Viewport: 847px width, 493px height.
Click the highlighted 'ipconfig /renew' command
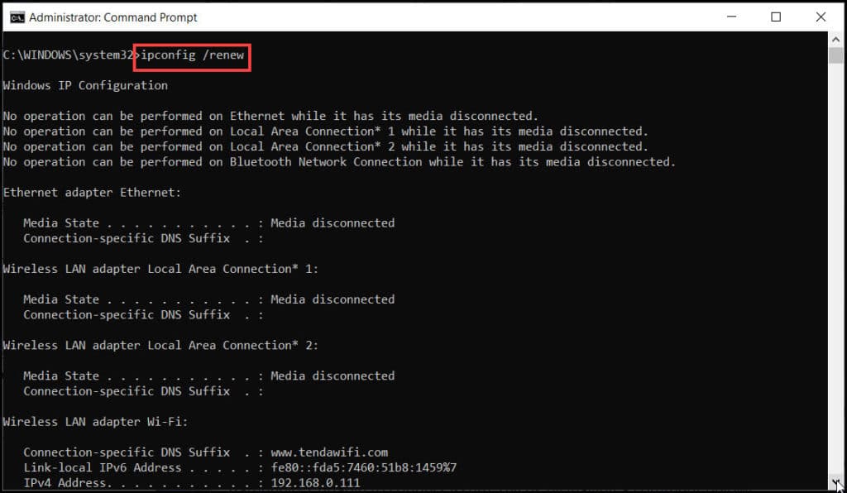coord(192,55)
